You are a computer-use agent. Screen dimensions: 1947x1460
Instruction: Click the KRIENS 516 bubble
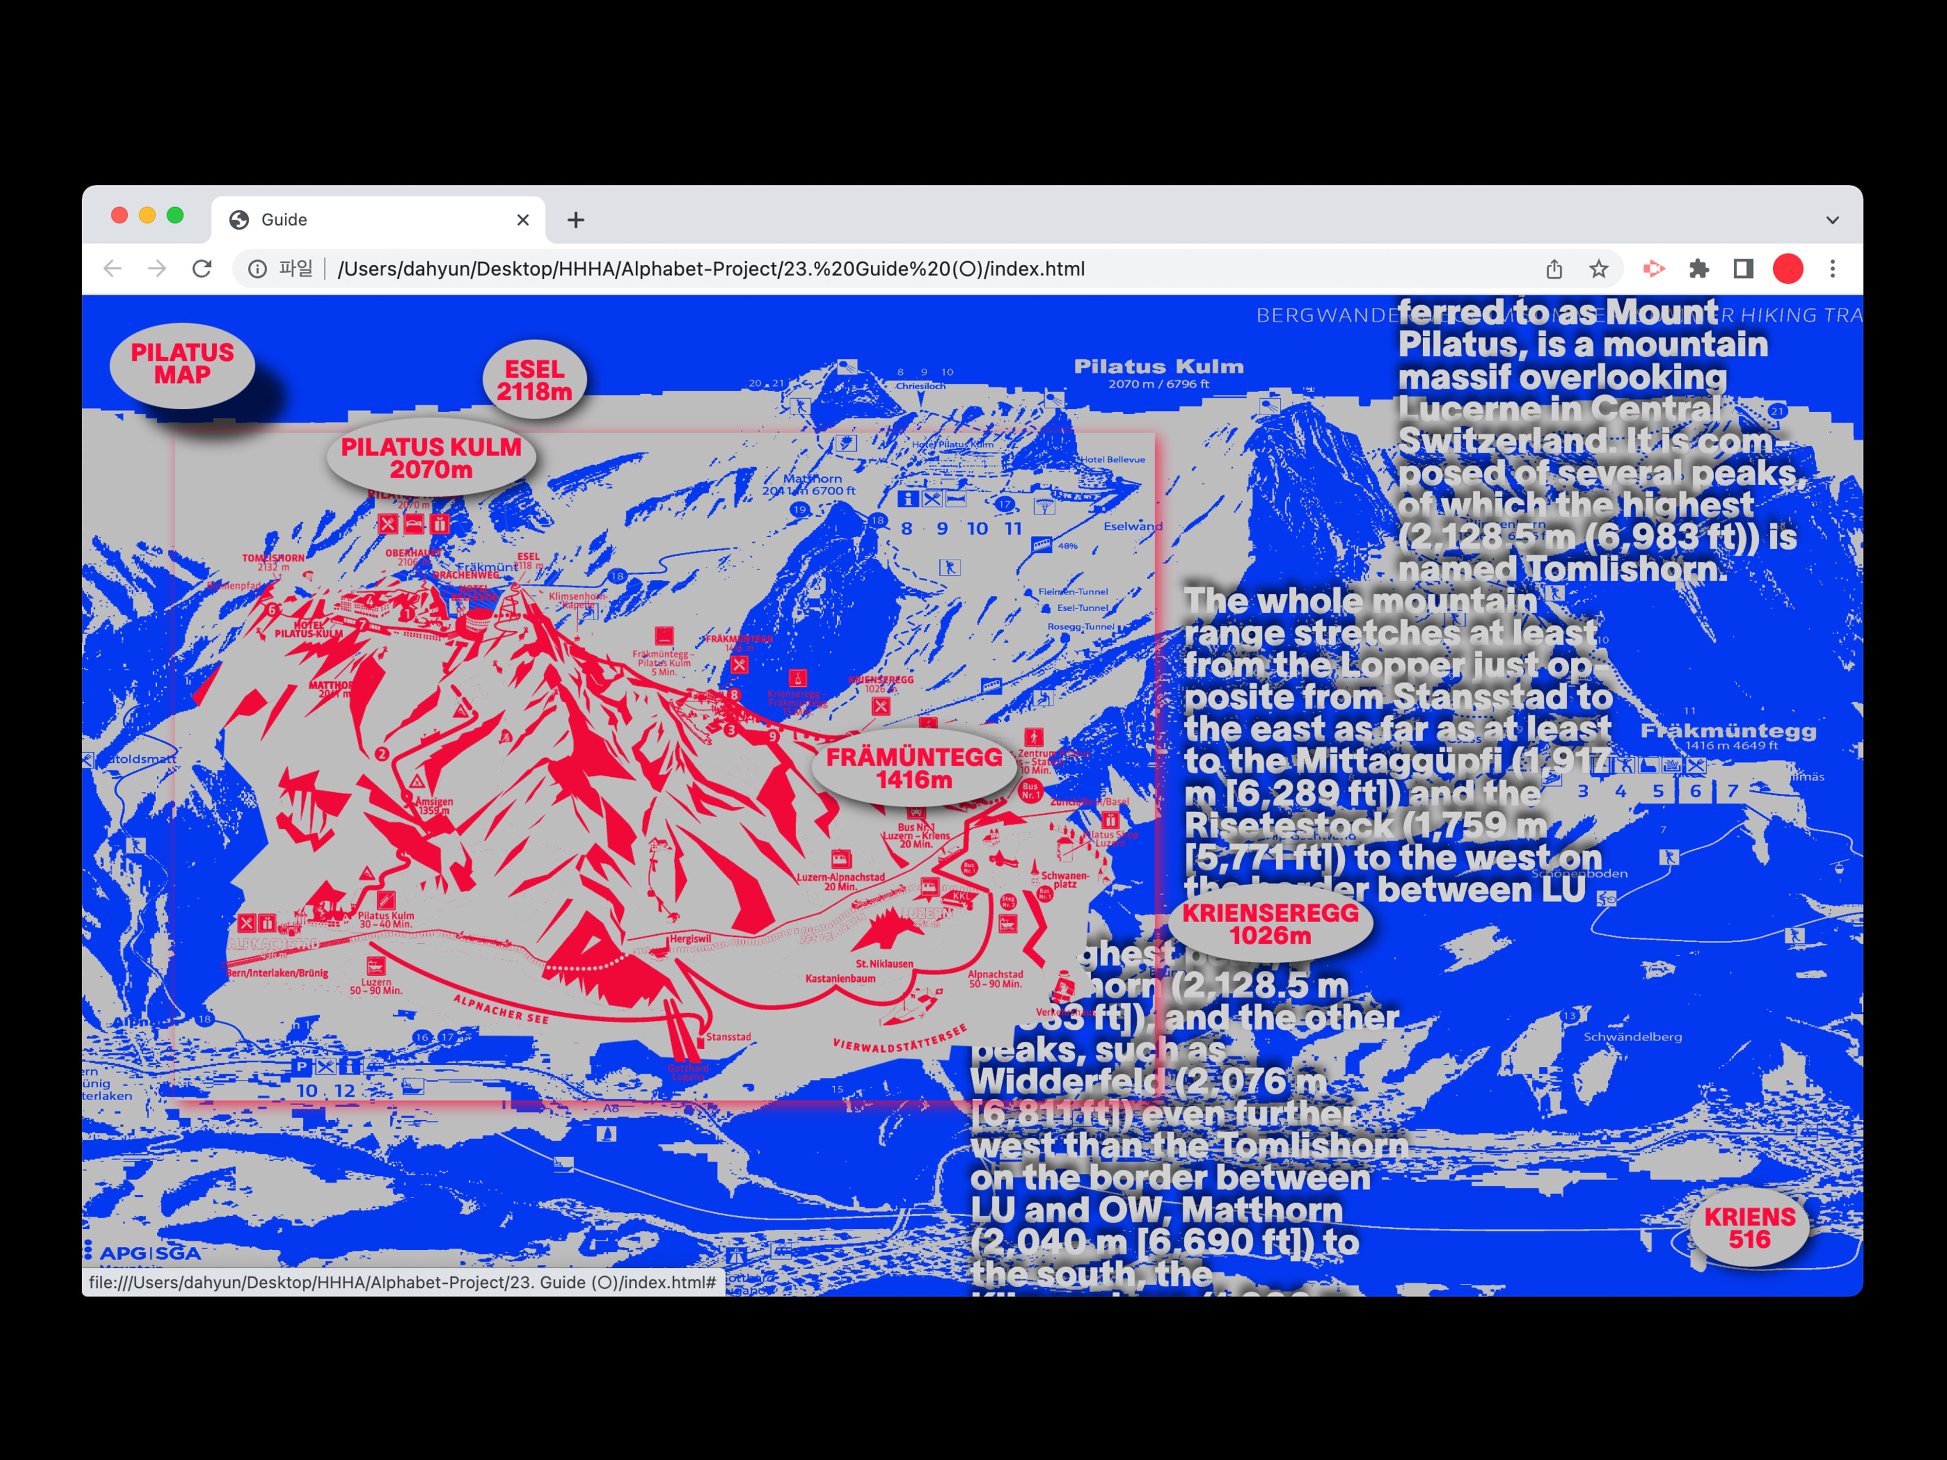[1749, 1228]
